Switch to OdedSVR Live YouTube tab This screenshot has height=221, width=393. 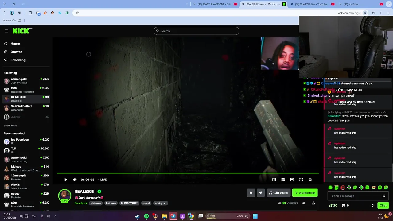pyautogui.click(x=311, y=4)
